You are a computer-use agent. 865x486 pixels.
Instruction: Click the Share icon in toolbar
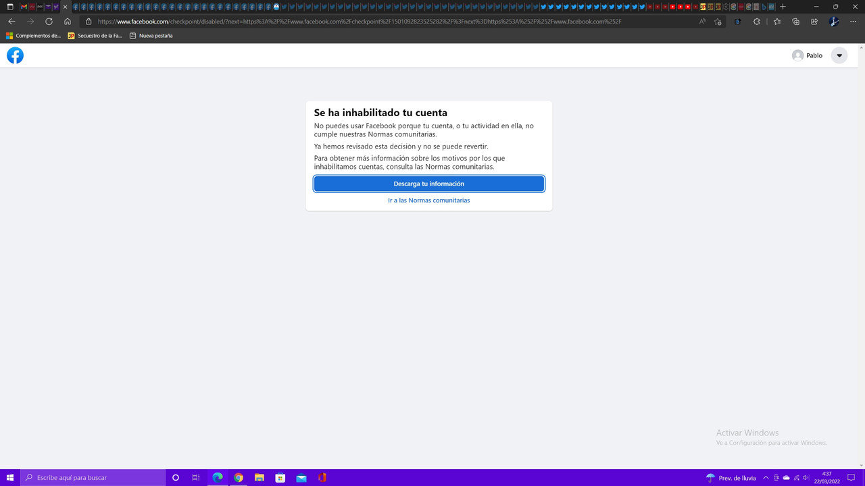tap(814, 22)
